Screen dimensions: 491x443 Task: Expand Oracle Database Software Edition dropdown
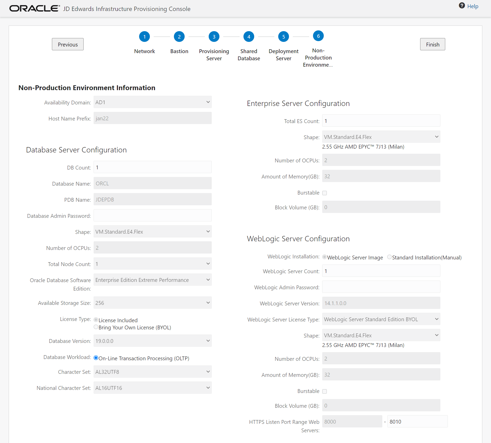152,280
